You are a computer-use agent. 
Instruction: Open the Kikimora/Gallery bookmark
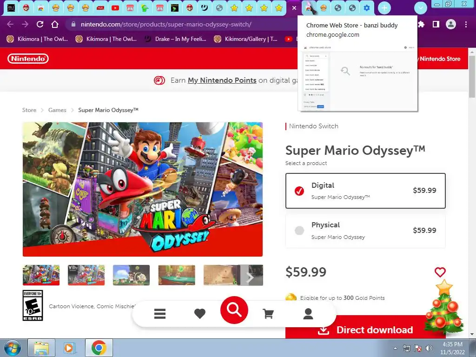[246, 39]
